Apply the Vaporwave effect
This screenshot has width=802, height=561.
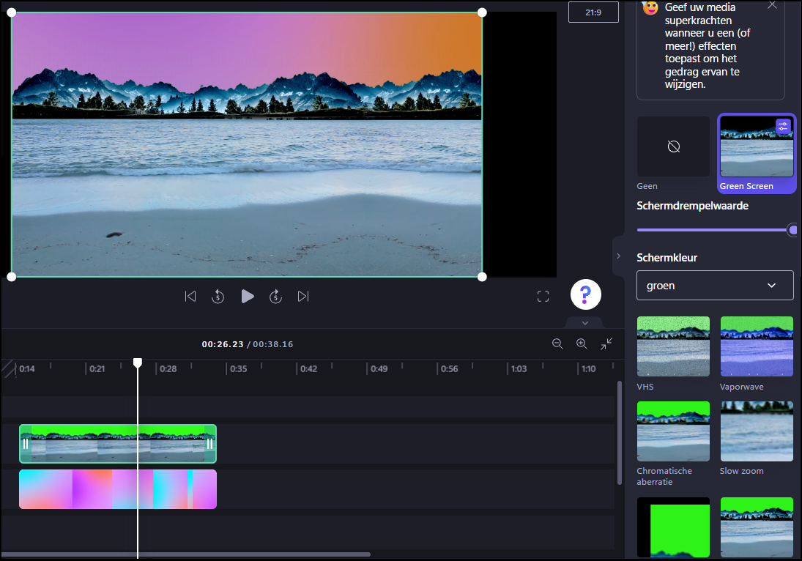757,346
